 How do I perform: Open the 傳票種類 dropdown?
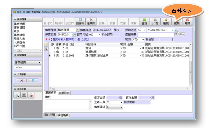click(x=78, y=30)
